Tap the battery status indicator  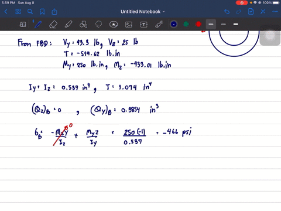(x=276, y=3)
